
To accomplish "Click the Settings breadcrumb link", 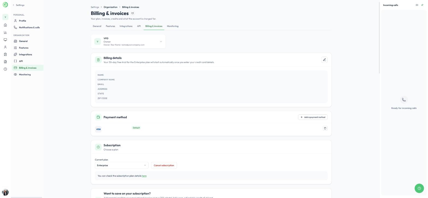I will tap(95, 7).
